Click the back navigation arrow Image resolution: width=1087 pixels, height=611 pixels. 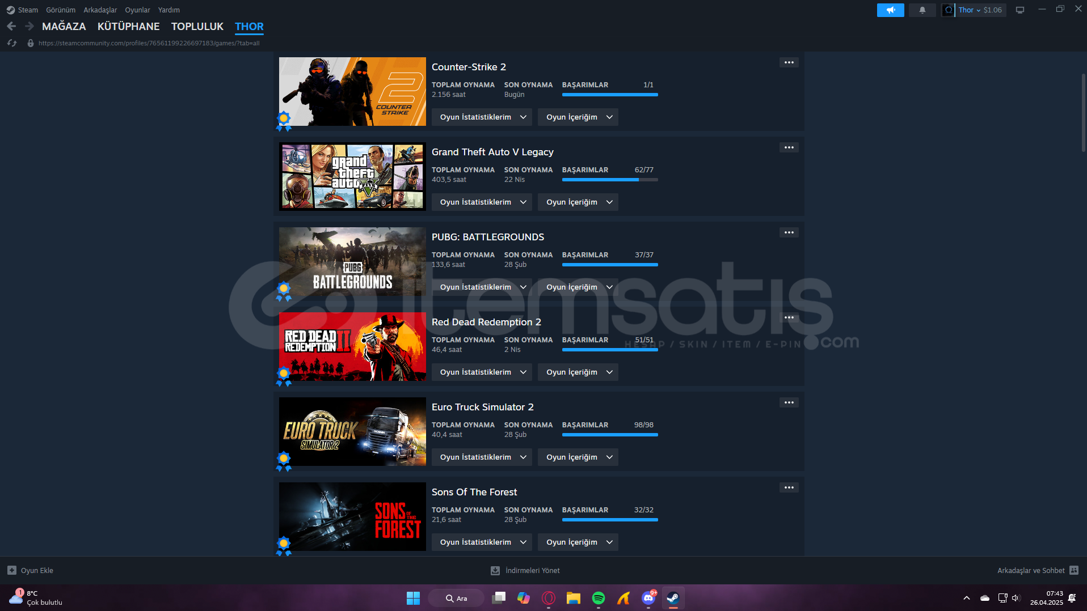[x=11, y=26]
